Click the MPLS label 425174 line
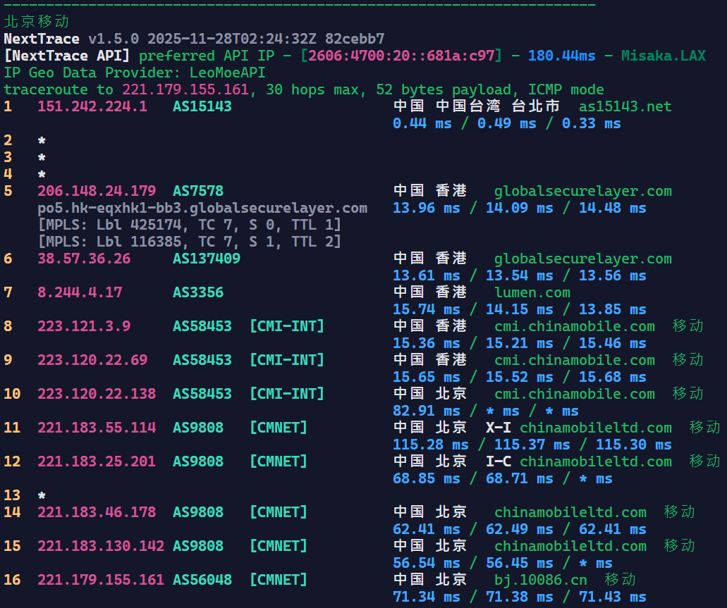The image size is (727, 608). click(x=190, y=225)
